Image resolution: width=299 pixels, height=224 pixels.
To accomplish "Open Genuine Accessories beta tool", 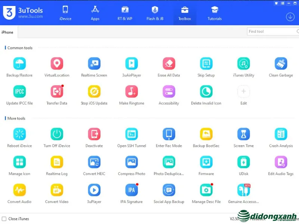I will [244, 190].
